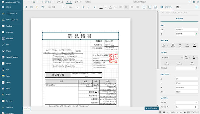Open the グループエディタ group editor
This screenshot has width=200, height=114.
(11, 20)
